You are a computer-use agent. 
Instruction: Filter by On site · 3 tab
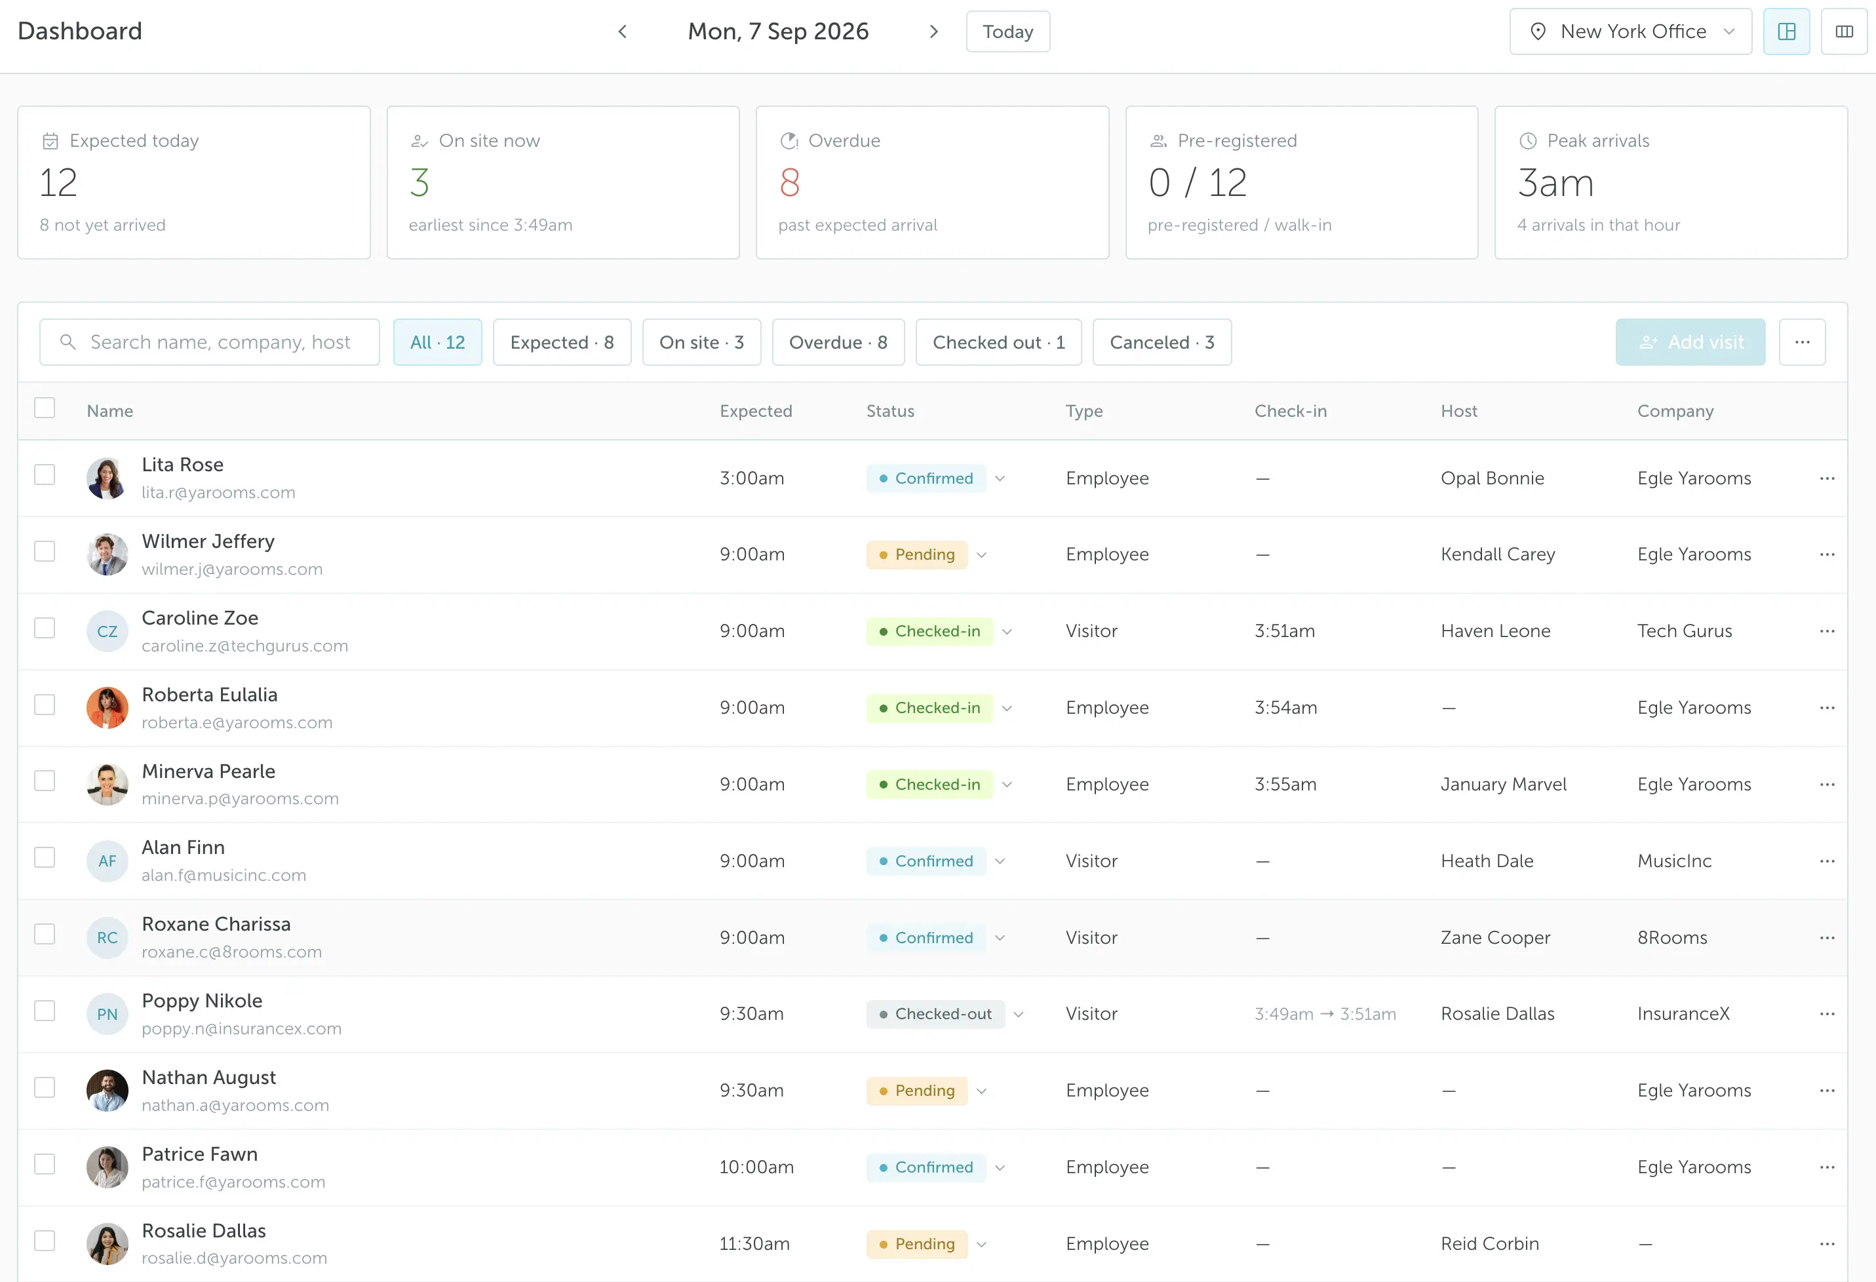(x=701, y=342)
